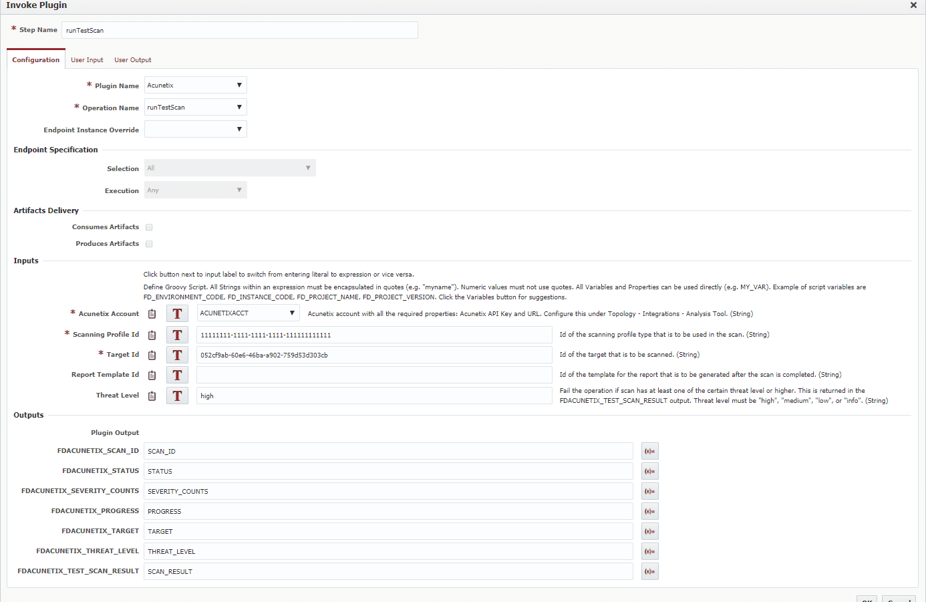The image size is (926, 602).
Task: Click the Target Id input field
Action: [x=374, y=355]
